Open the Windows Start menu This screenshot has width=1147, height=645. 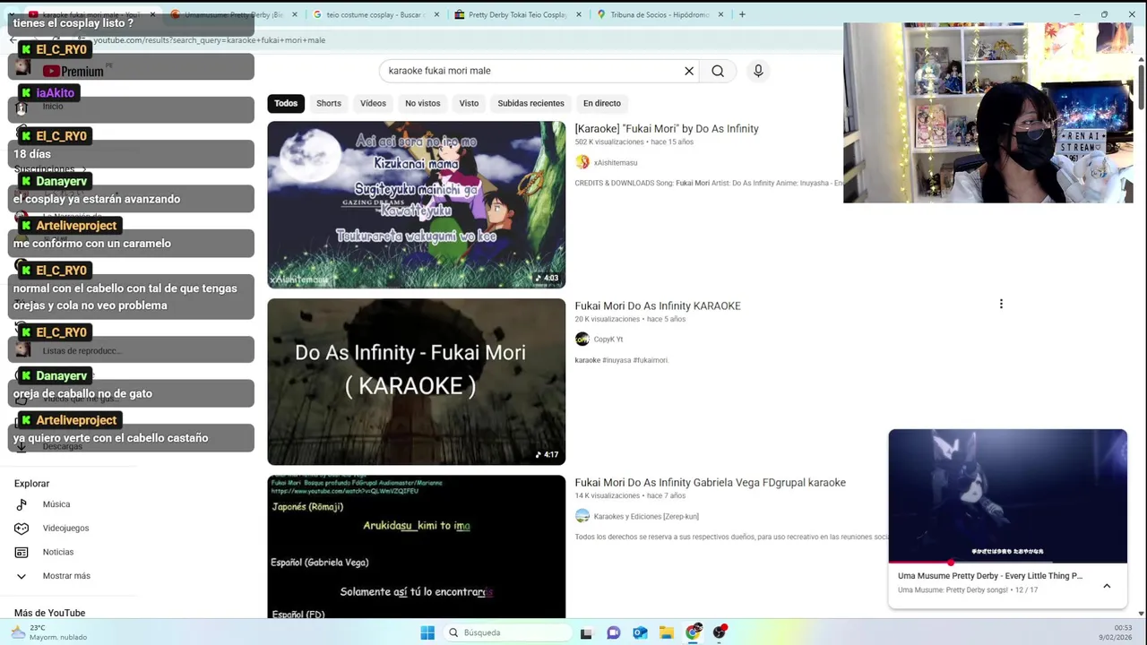[427, 632]
